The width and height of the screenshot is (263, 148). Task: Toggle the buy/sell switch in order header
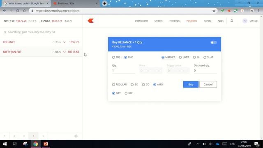pos(214,42)
